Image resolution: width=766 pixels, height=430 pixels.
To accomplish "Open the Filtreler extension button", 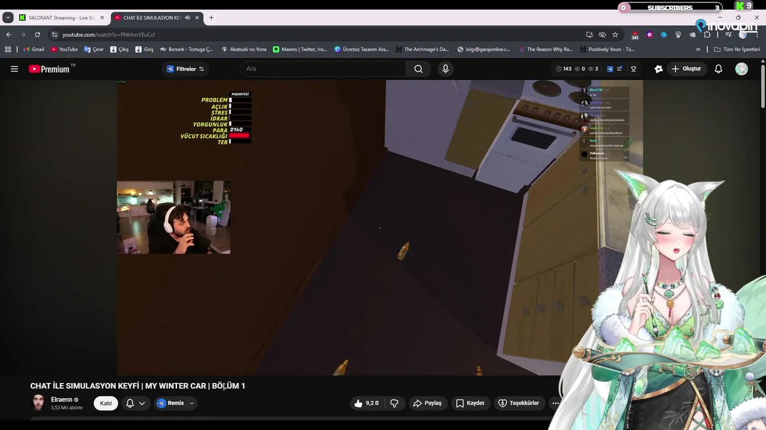I will coord(185,69).
